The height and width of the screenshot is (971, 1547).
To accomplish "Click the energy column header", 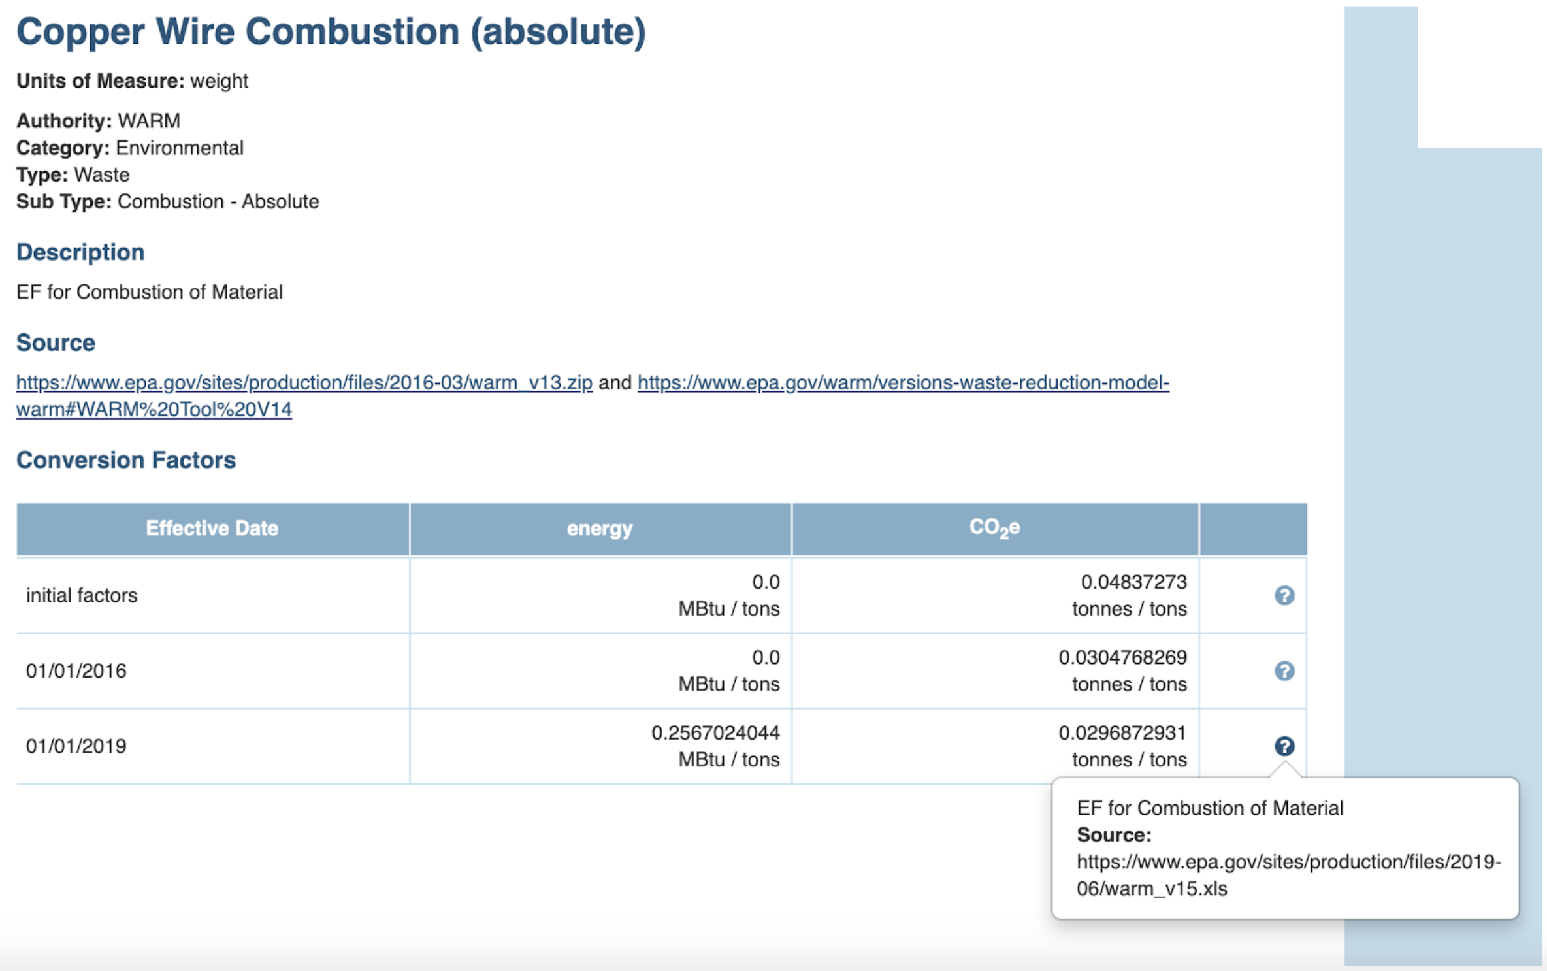I will coord(600,528).
